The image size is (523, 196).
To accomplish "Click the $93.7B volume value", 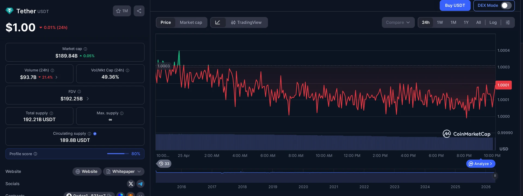I will pos(28,77).
